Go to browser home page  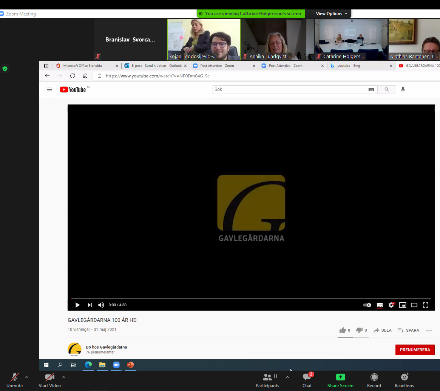tap(85, 76)
